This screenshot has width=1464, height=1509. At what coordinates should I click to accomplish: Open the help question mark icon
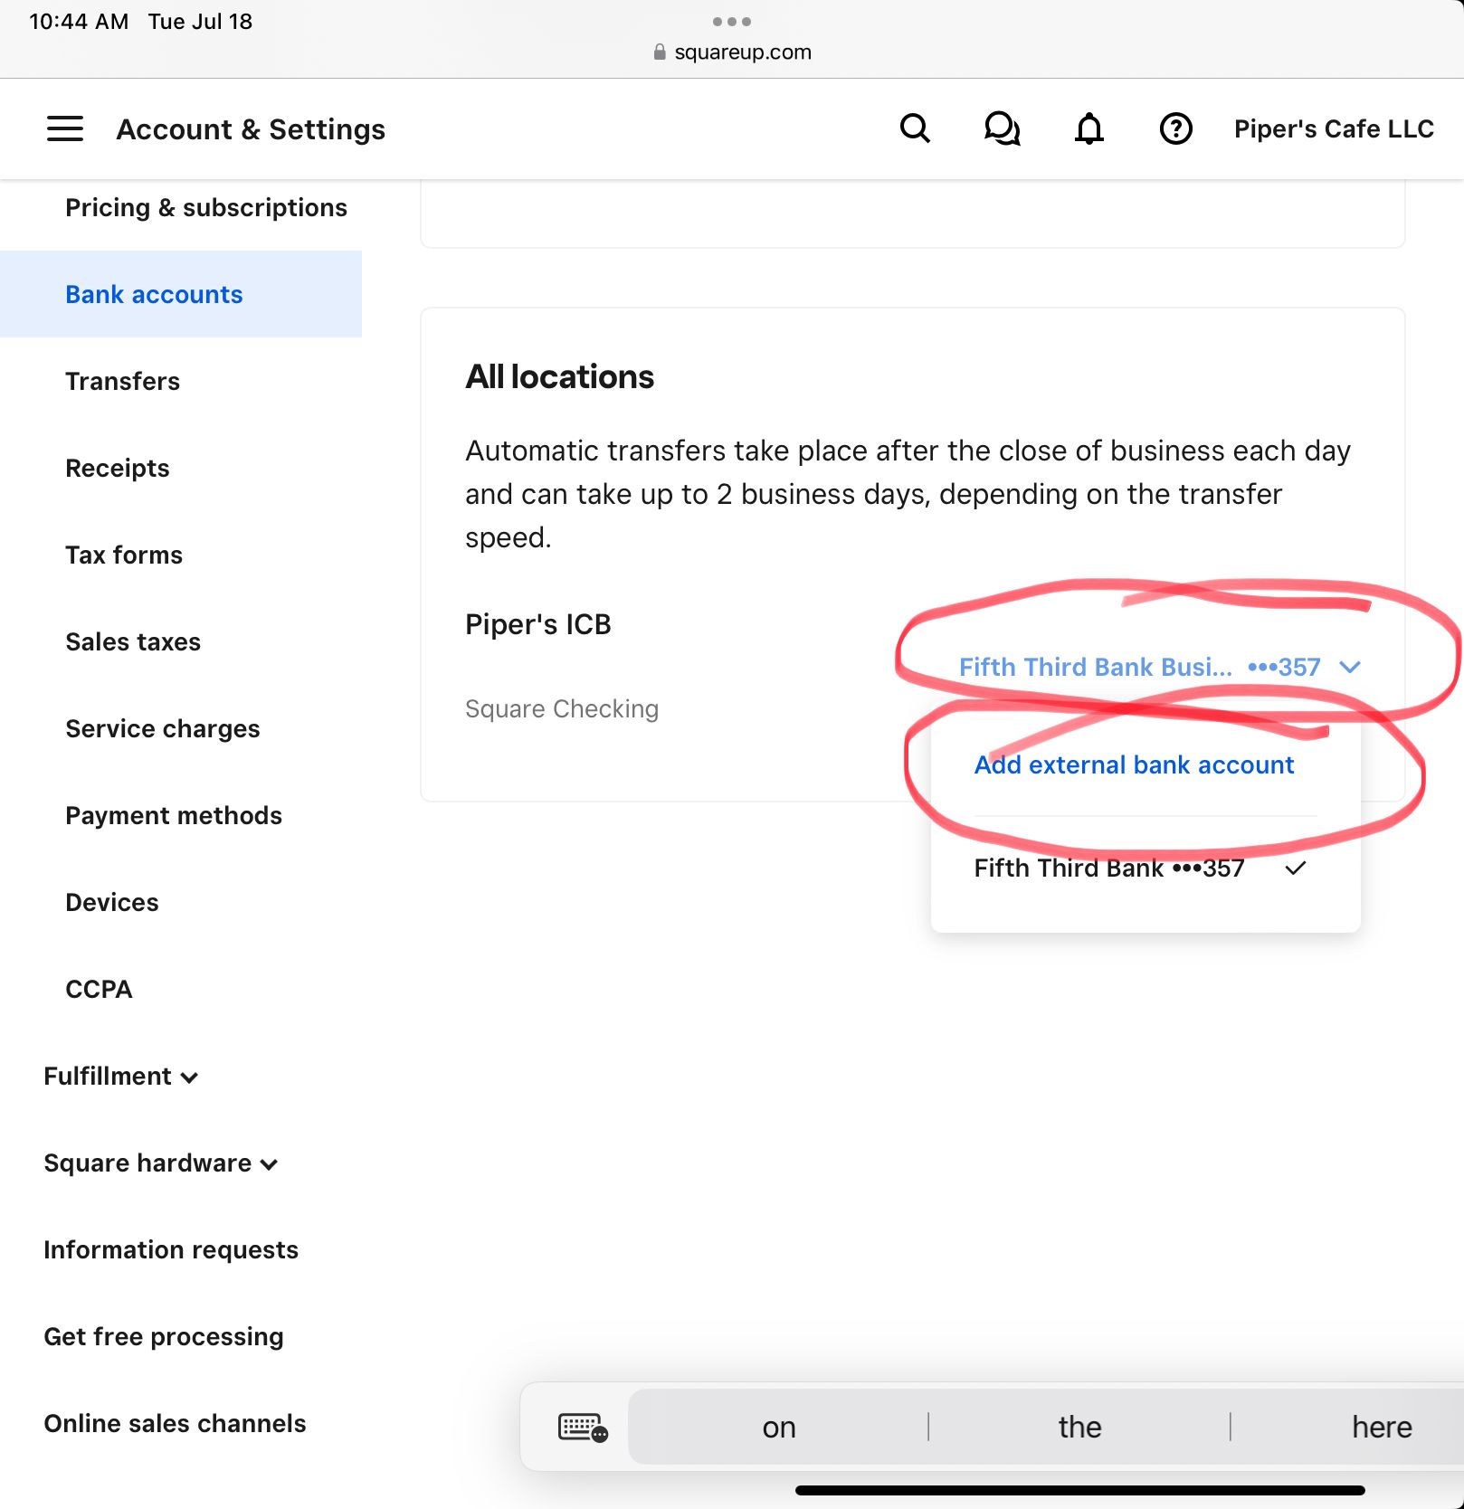click(x=1174, y=128)
